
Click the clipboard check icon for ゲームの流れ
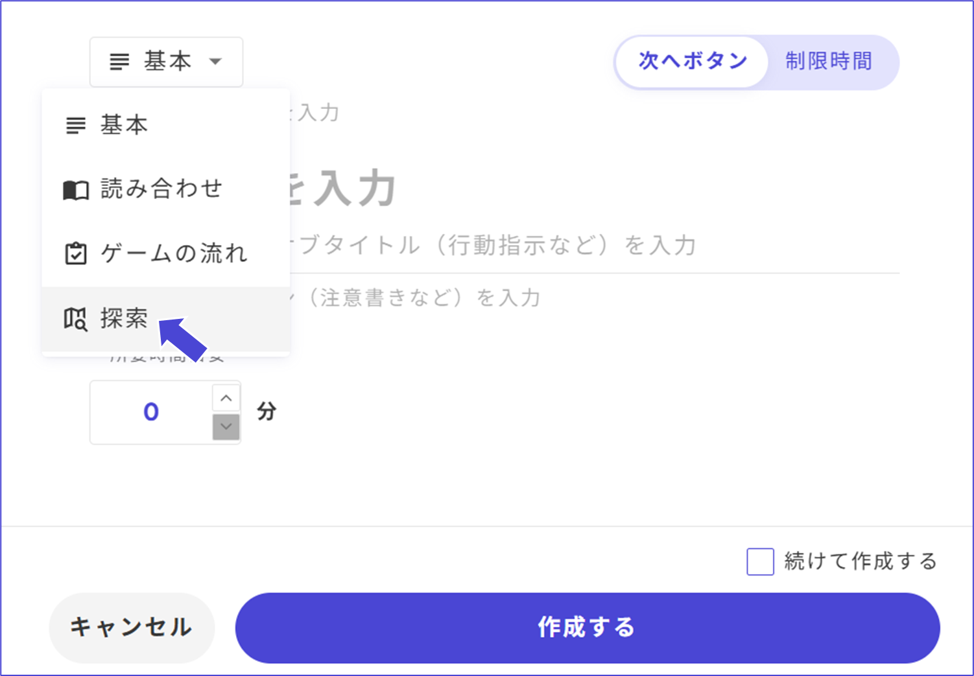[76, 253]
